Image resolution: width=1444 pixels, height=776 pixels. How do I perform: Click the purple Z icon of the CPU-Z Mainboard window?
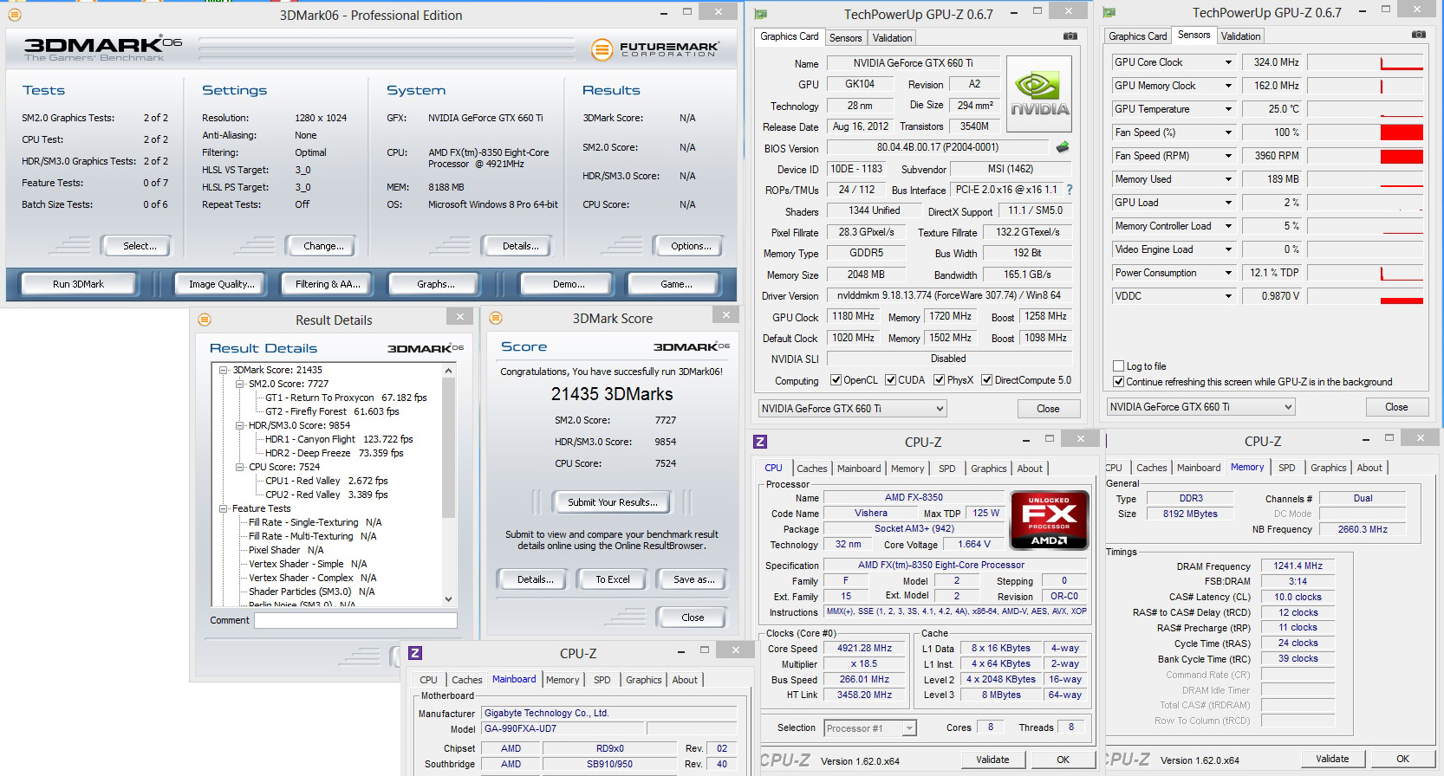point(415,653)
